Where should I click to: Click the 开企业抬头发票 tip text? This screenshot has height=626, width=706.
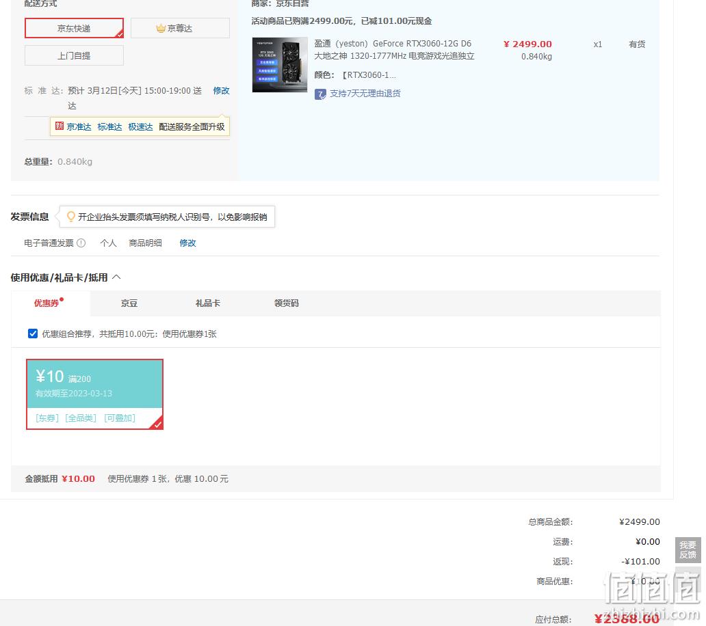(172, 217)
